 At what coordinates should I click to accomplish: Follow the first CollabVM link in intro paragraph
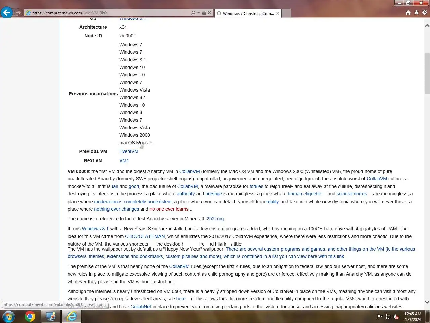pos(189,171)
